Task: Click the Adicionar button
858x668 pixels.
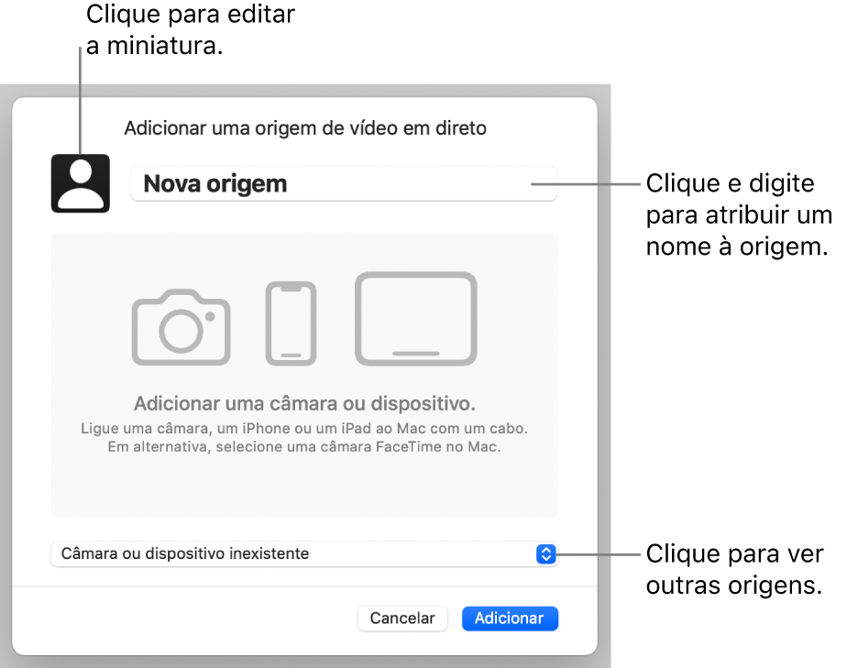Action: (x=510, y=619)
